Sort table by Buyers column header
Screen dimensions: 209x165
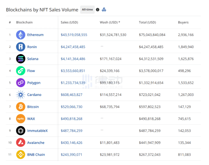tap(183, 22)
